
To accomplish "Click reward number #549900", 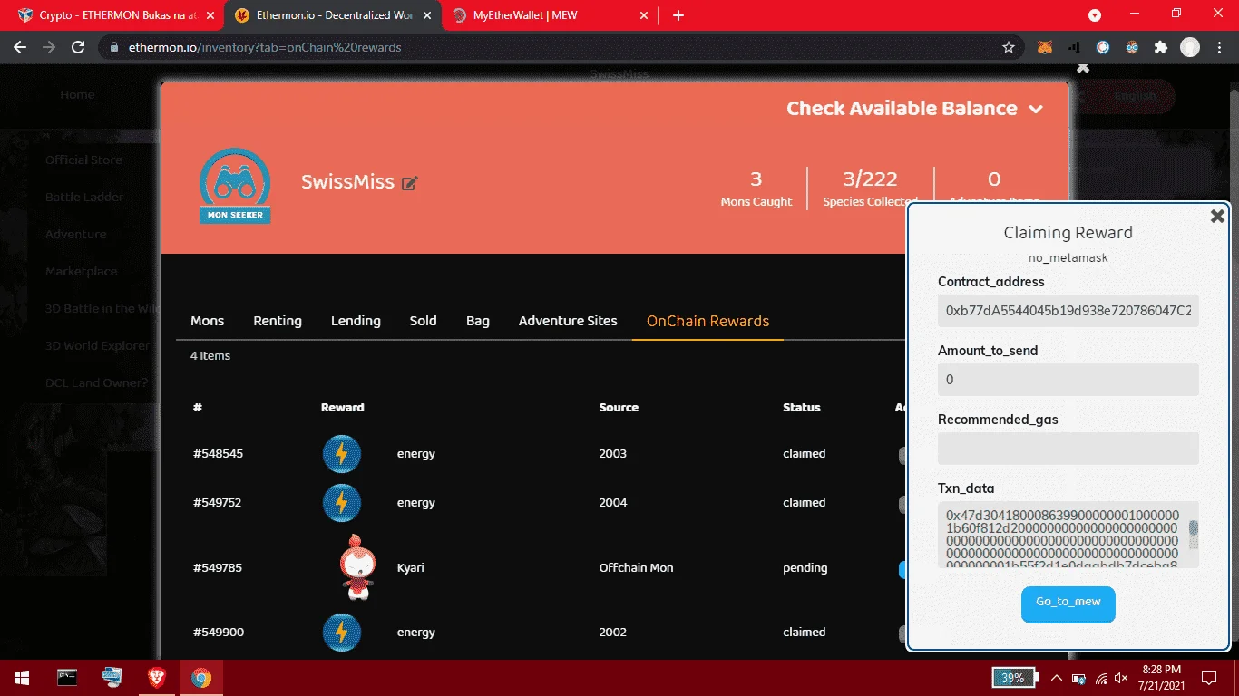I will pyautogui.click(x=218, y=633).
